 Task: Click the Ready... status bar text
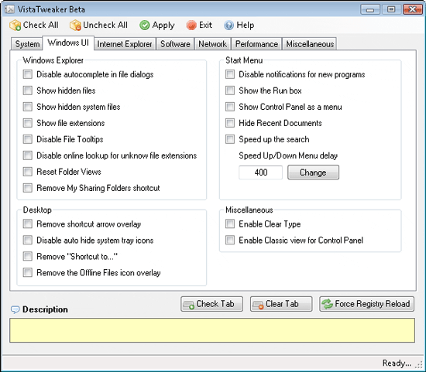coord(397,363)
